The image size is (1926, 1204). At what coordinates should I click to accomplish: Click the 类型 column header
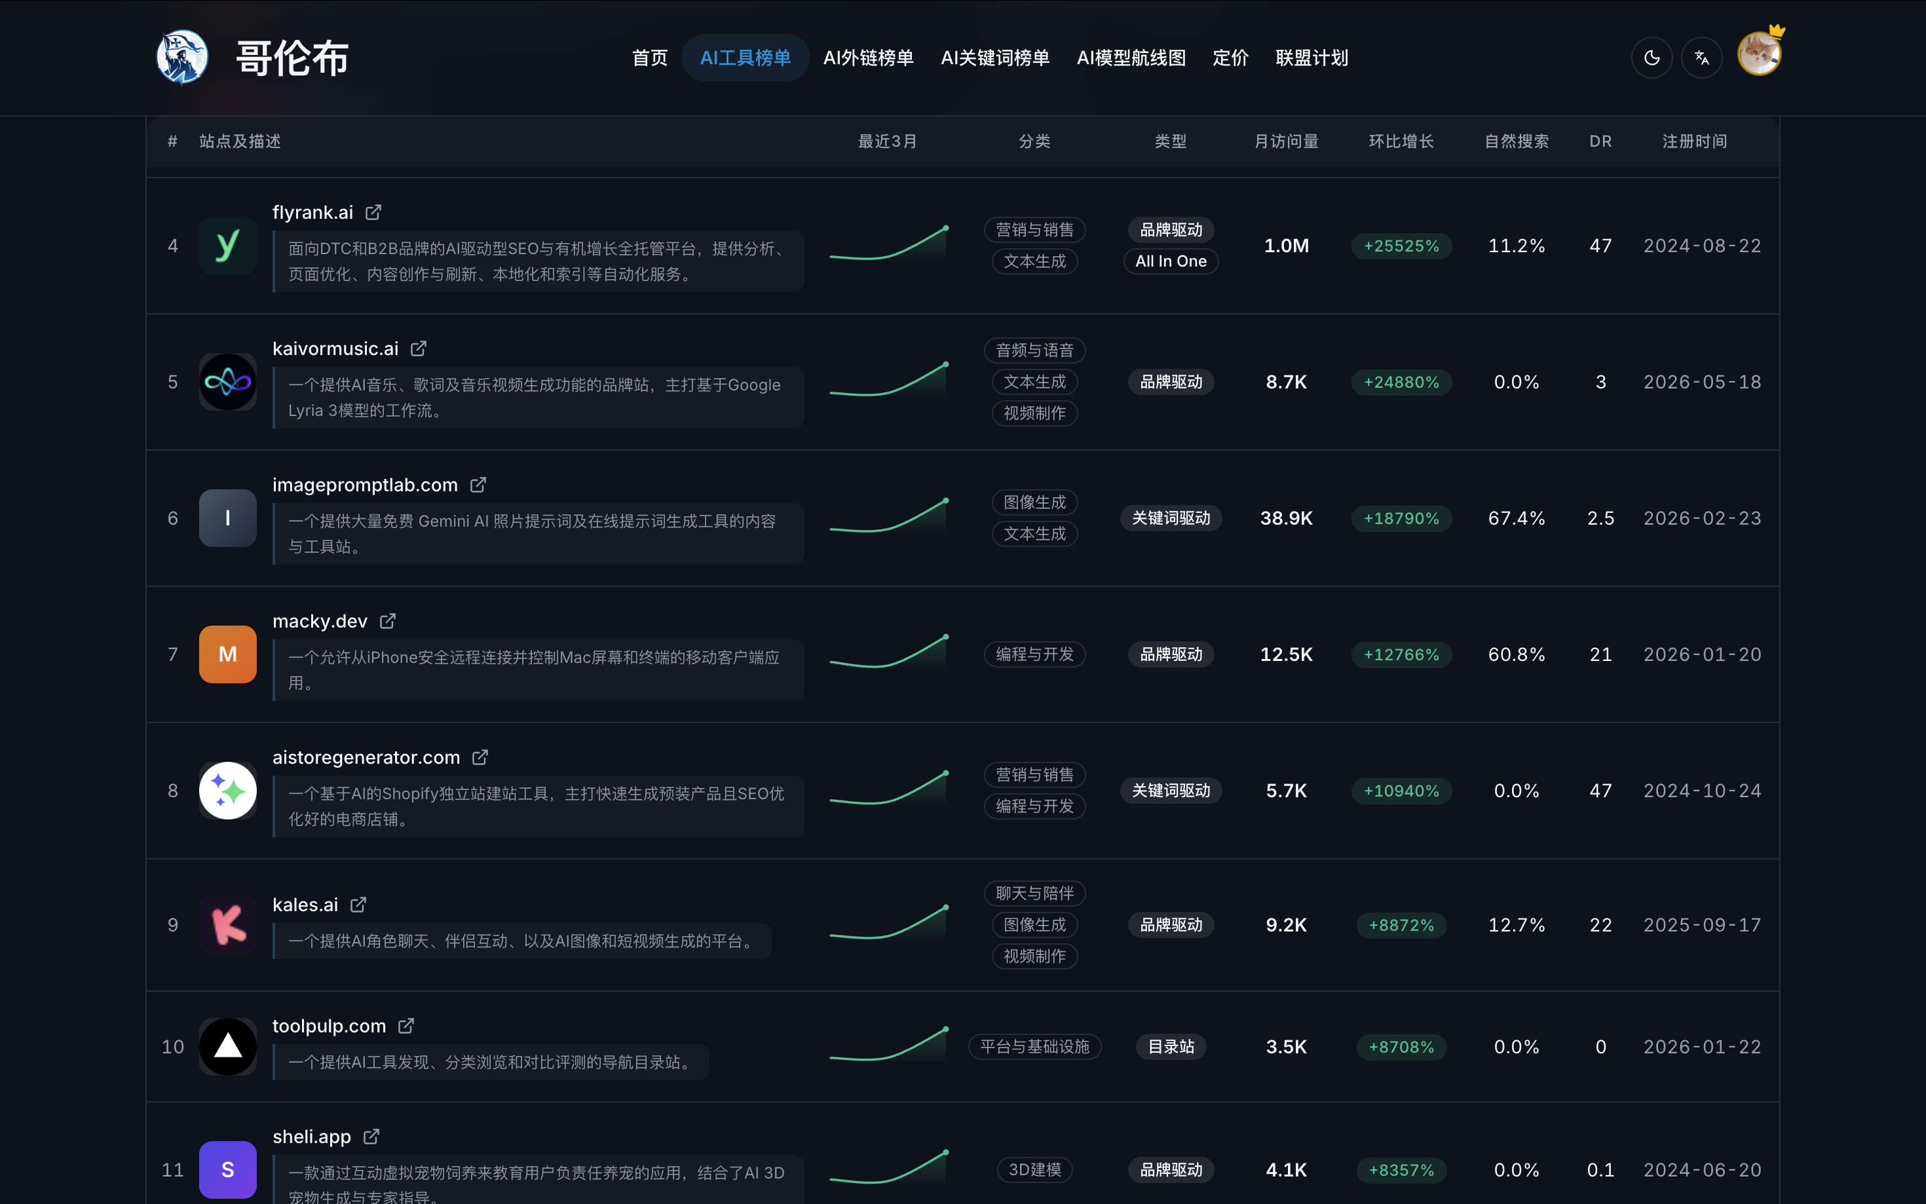(1171, 141)
